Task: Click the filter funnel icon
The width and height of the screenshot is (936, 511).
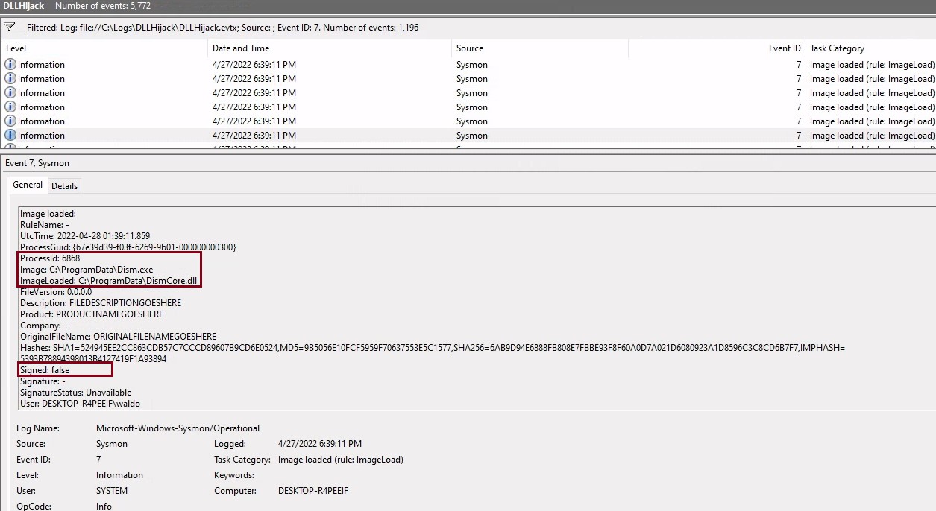Action: click(10, 27)
